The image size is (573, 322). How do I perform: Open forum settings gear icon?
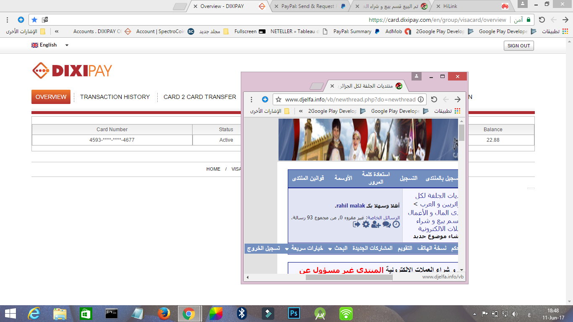(x=366, y=224)
